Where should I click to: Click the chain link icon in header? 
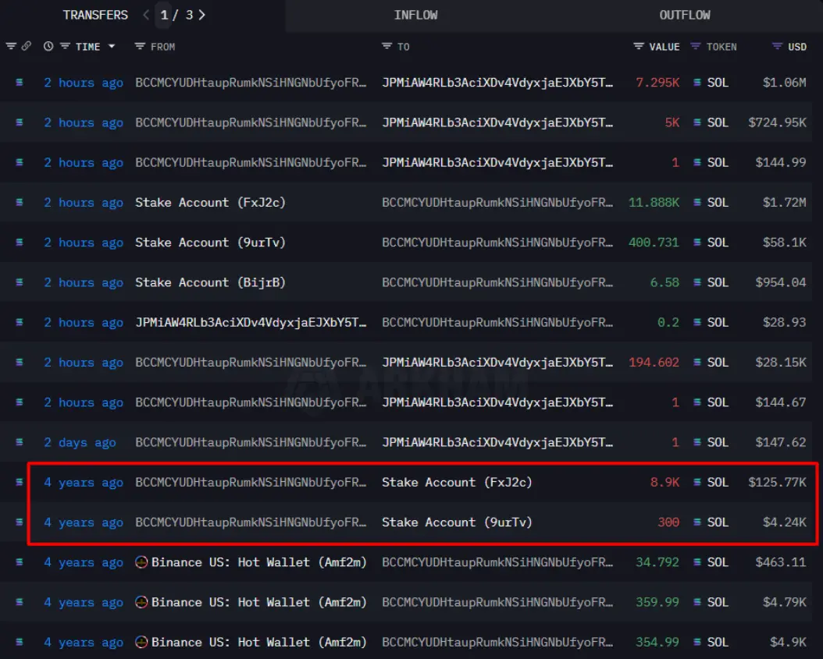(26, 47)
